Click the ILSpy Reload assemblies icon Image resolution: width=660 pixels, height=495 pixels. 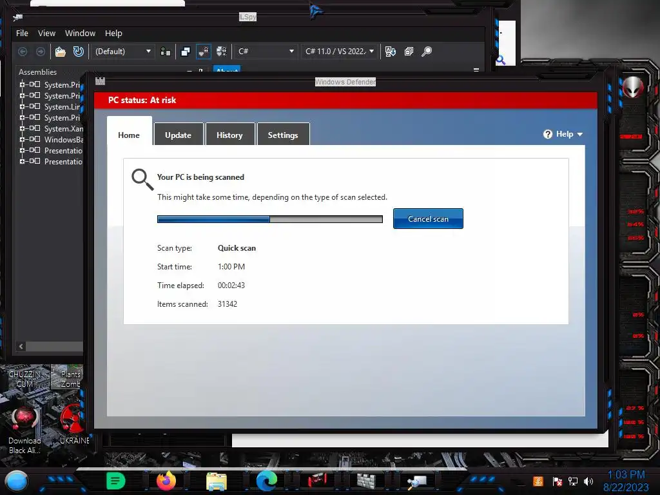coord(78,52)
